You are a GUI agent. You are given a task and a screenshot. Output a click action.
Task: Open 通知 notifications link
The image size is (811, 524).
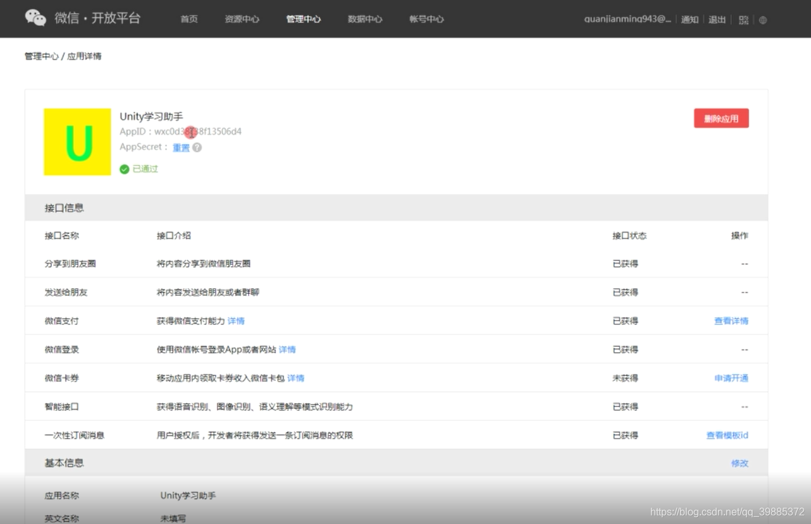[x=690, y=20]
